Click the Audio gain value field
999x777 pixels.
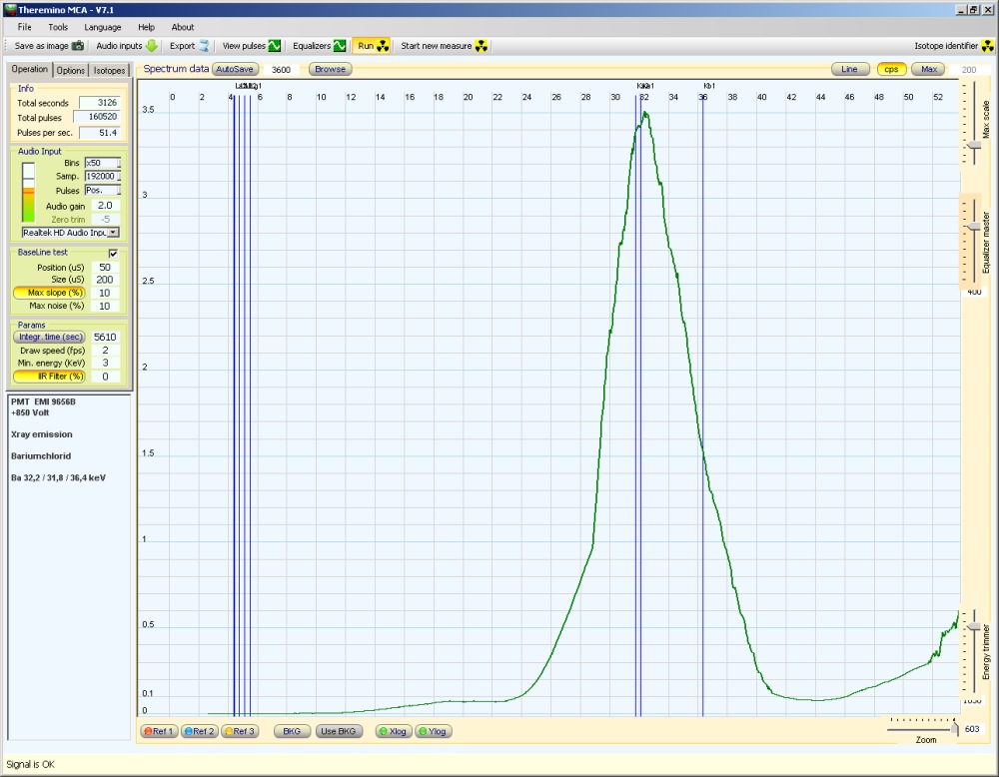point(105,206)
